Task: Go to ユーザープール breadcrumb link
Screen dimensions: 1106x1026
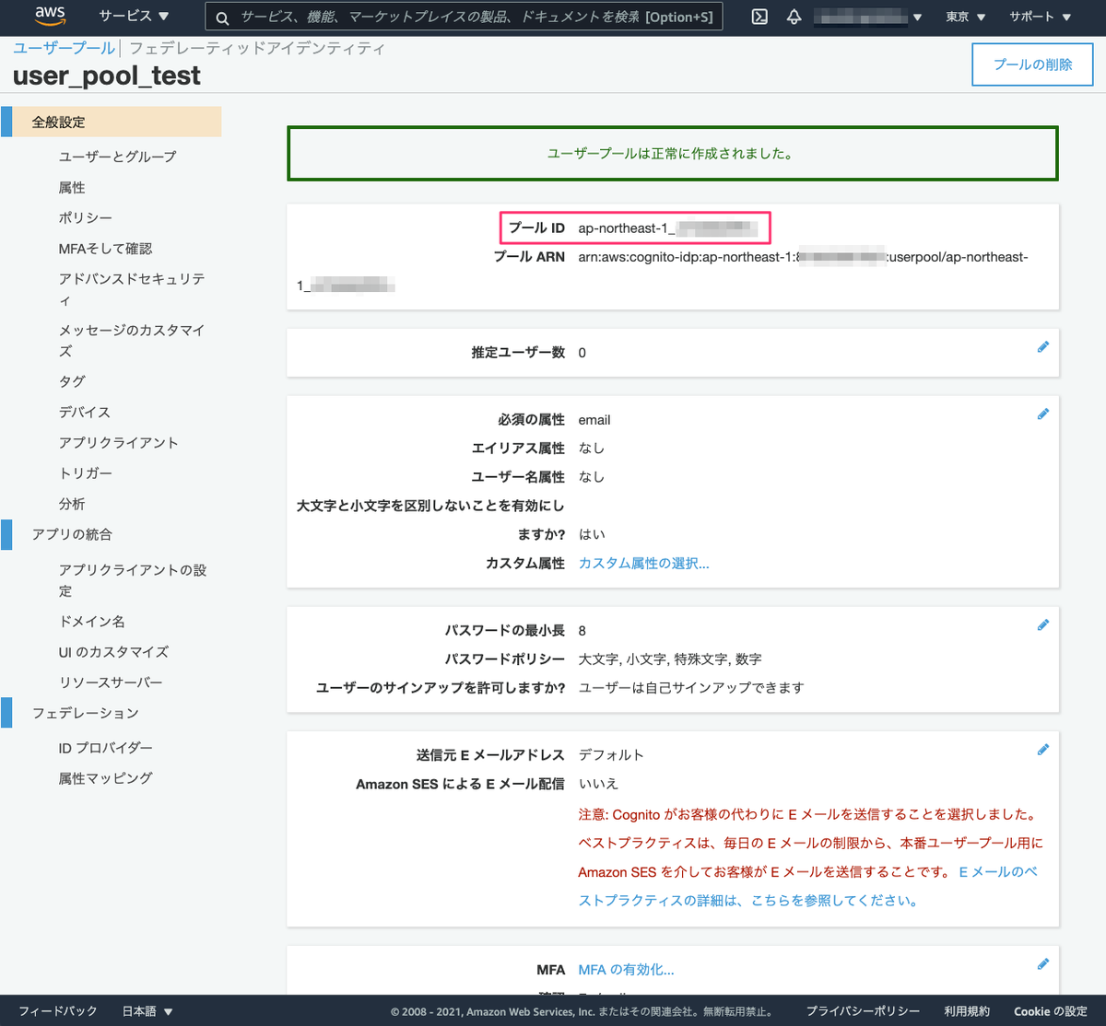Action: 64,48
